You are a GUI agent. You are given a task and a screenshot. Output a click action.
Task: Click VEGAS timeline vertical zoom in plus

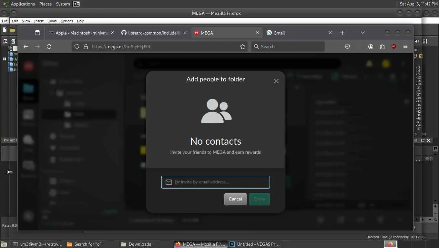(435, 206)
